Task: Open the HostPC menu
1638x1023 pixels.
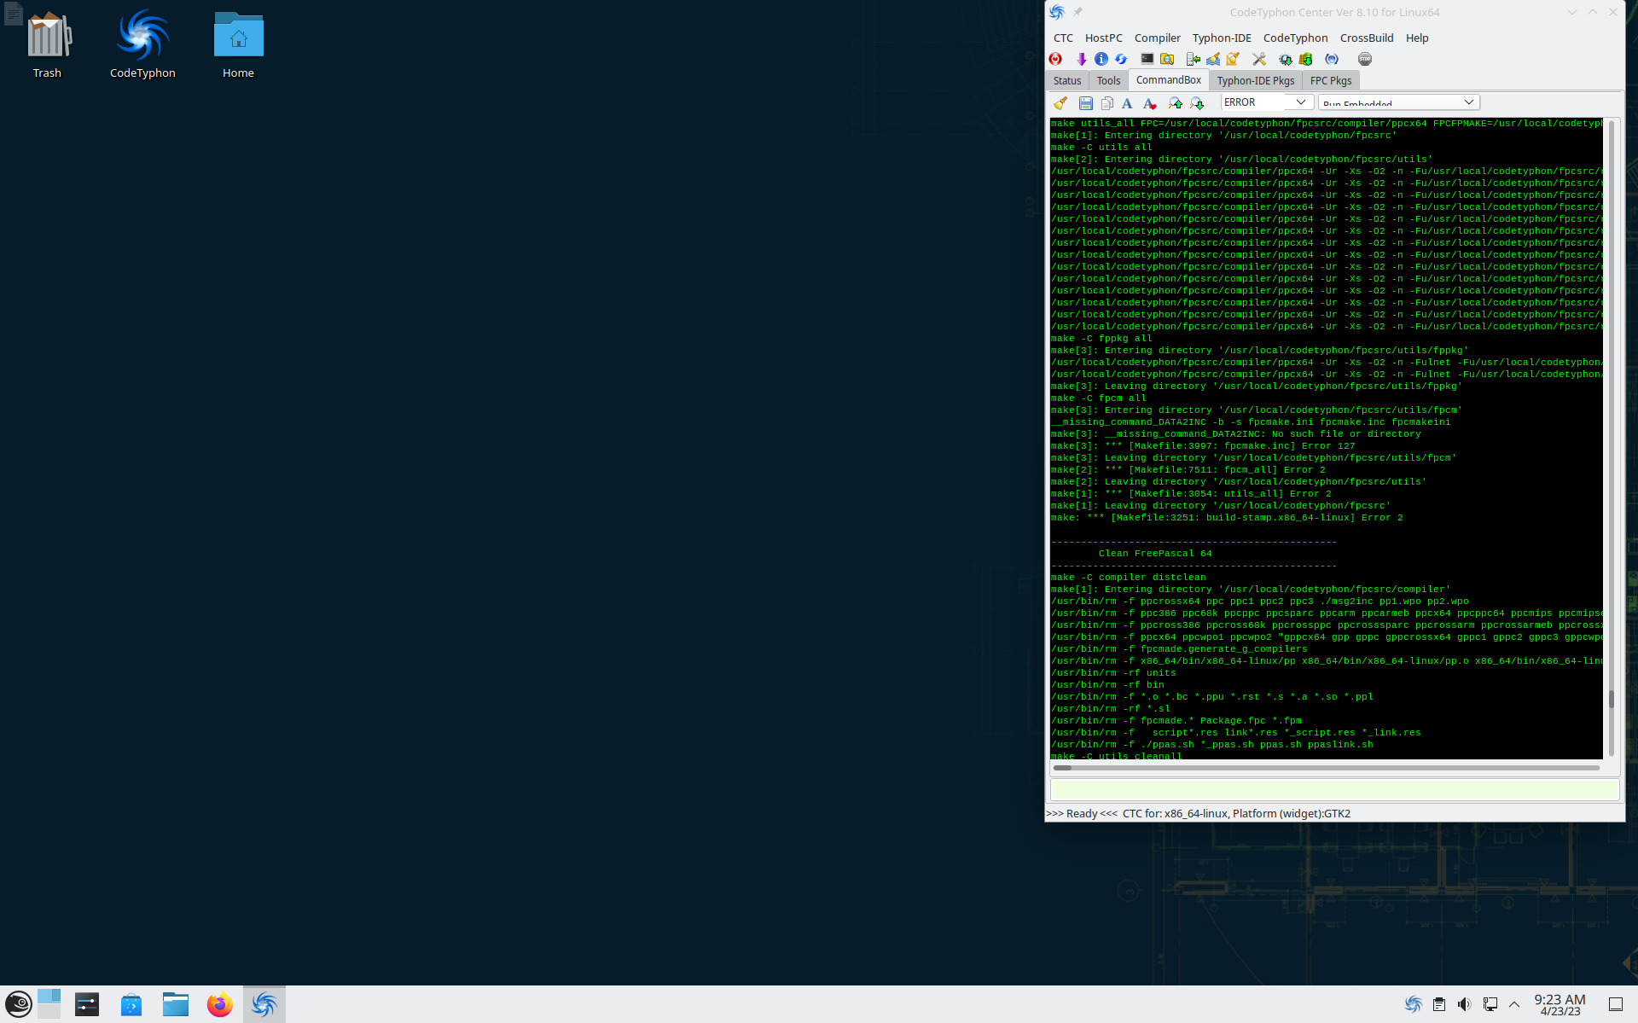Action: 1103,38
